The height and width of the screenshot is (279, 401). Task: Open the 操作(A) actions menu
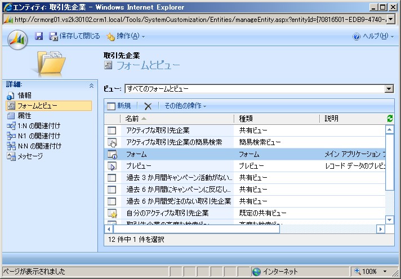125,36
